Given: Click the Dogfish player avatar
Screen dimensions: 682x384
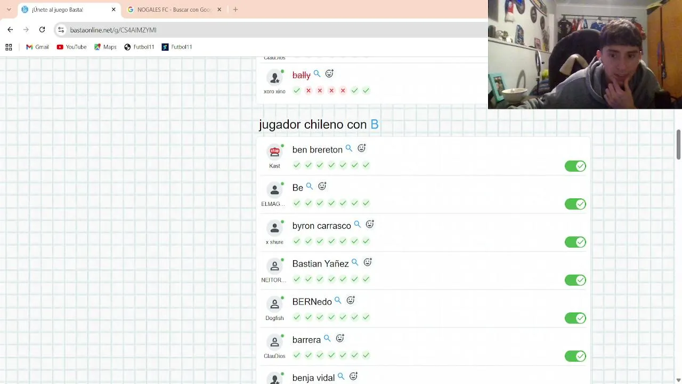Looking at the screenshot, I should (x=274, y=303).
